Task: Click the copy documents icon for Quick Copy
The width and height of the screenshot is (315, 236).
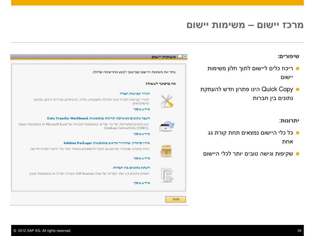Action: pyautogui.click(x=167, y=175)
